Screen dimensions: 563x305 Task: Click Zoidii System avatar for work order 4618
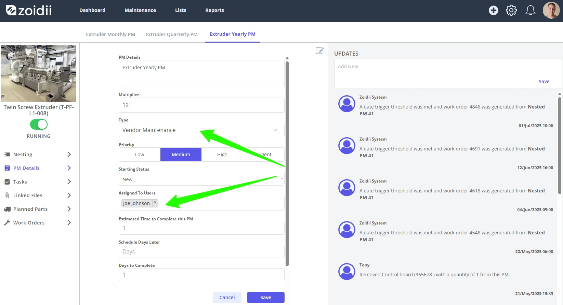pyautogui.click(x=347, y=188)
